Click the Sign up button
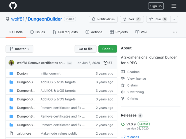This screenshot has height=139, width=186. point(156,6)
